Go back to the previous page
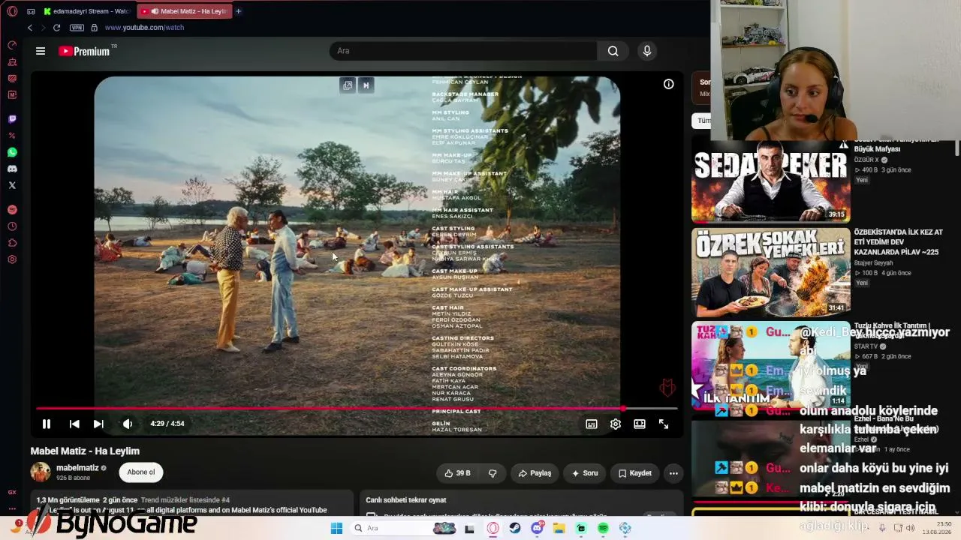This screenshot has width=961, height=540. [x=30, y=28]
